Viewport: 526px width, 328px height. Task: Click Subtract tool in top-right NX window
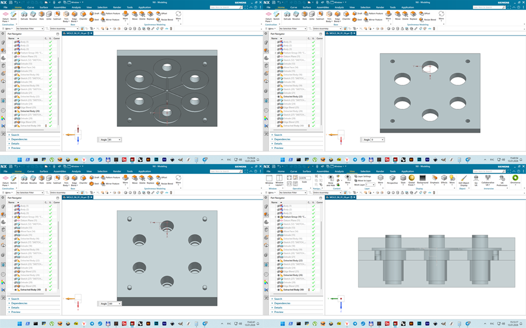point(320,15)
